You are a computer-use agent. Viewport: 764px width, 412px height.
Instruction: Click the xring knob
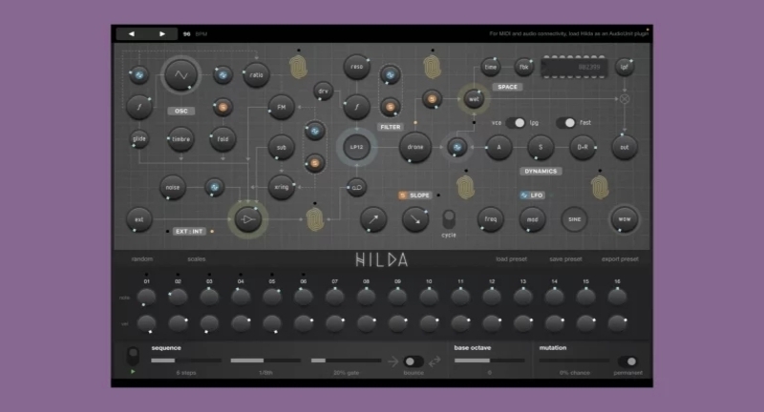click(281, 187)
